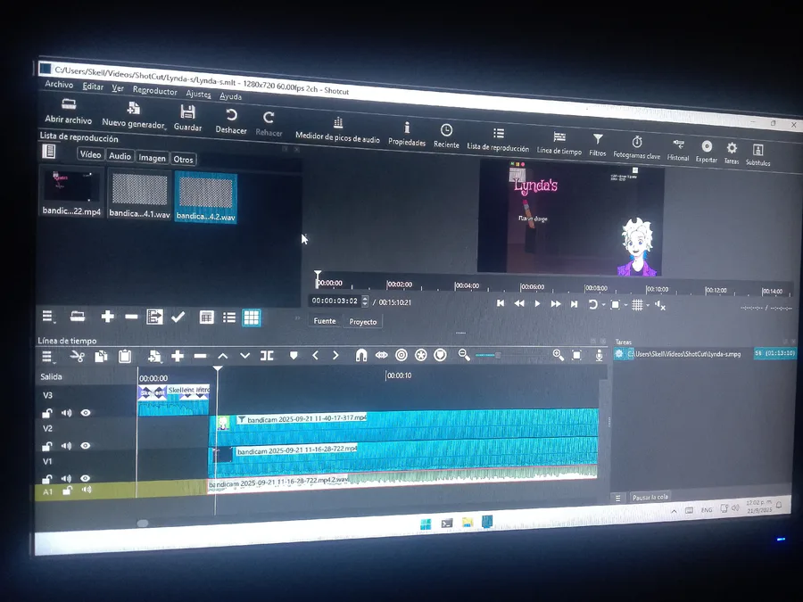Viewport: 803px width, 602px height.
Task: Open the Tareas panel from toolbar
Action: coord(732,153)
